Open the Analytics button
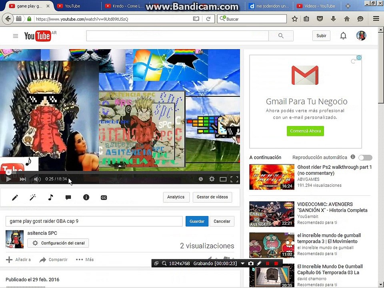Viewport: 384px width, 288px height. (176, 197)
